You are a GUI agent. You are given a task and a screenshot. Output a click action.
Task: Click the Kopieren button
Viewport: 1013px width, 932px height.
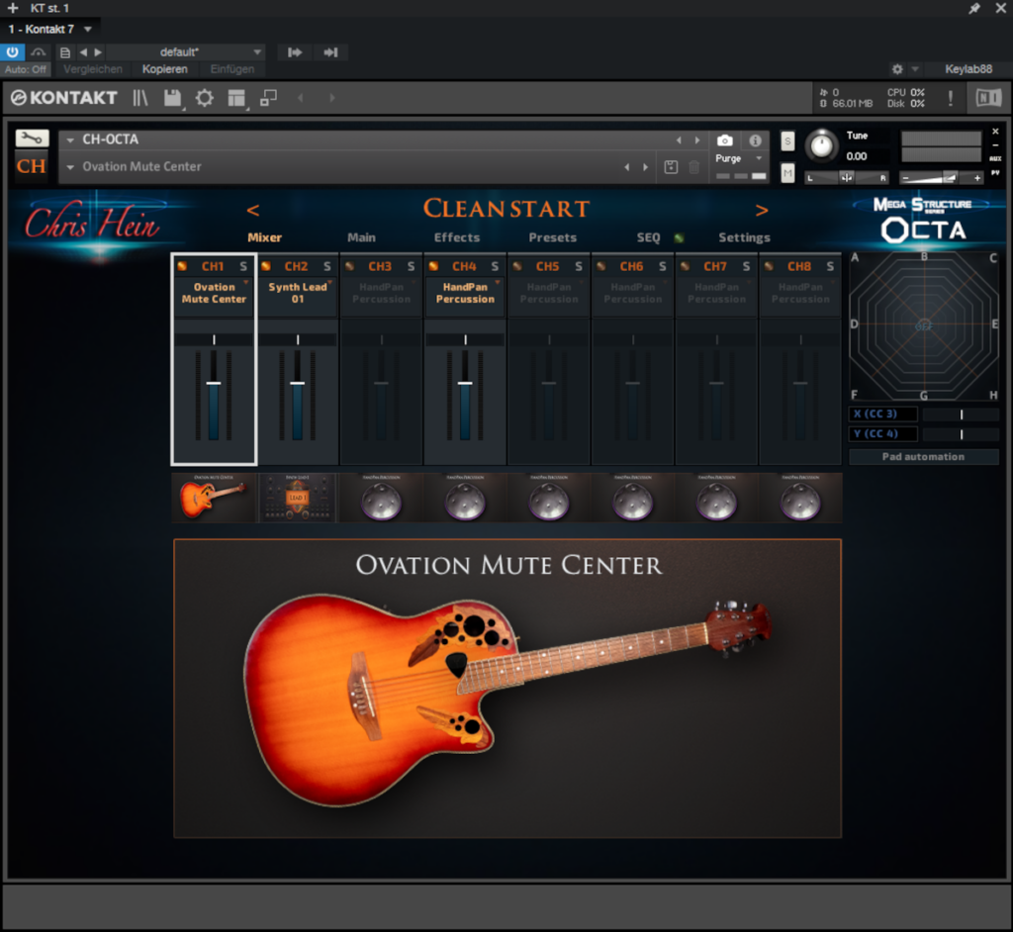(x=164, y=69)
